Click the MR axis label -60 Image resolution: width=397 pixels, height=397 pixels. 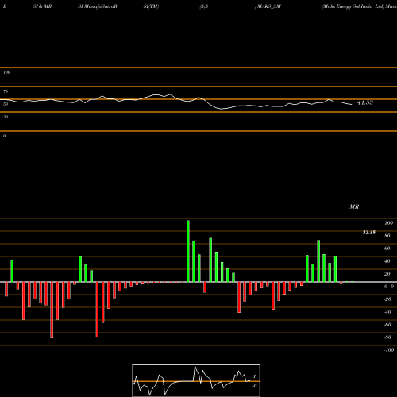point(387,325)
